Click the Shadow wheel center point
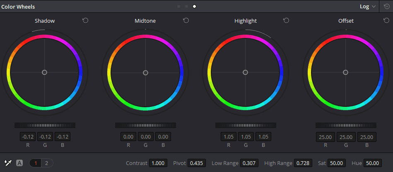Screen dimensions: 393x172 point(44,73)
